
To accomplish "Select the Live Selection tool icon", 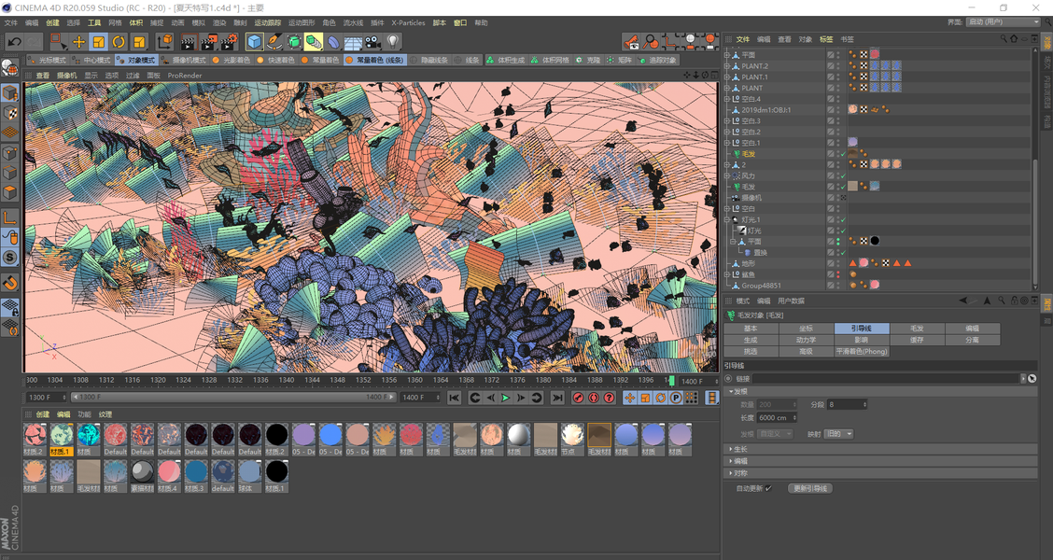I will (x=59, y=42).
